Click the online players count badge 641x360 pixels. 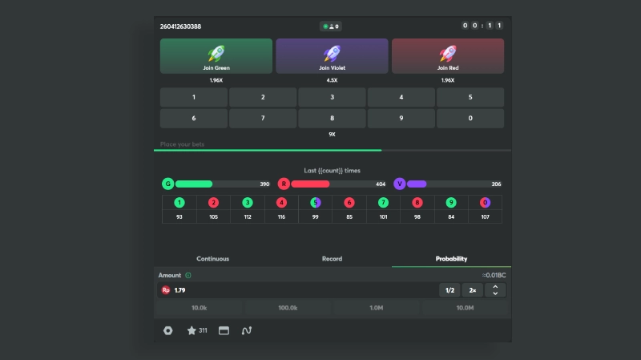coord(331,26)
